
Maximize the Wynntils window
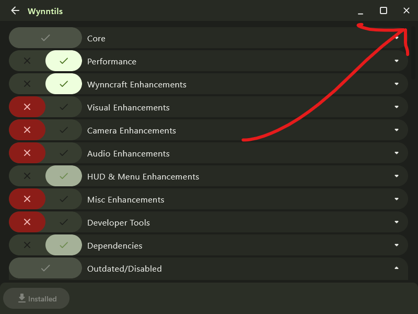(384, 10)
